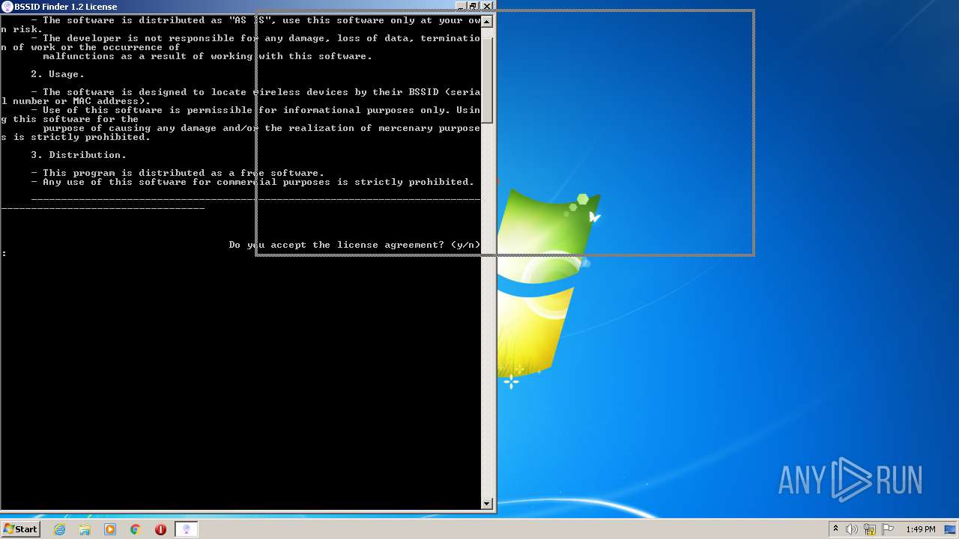
Task: Open the Start menu
Action: point(20,529)
